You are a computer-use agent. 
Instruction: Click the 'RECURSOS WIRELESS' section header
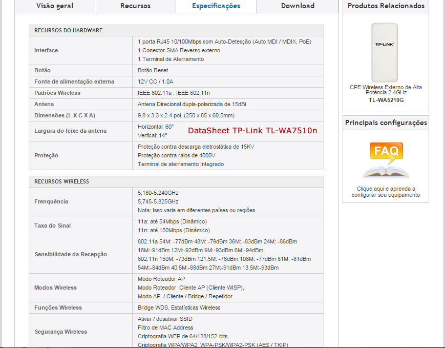point(61,181)
